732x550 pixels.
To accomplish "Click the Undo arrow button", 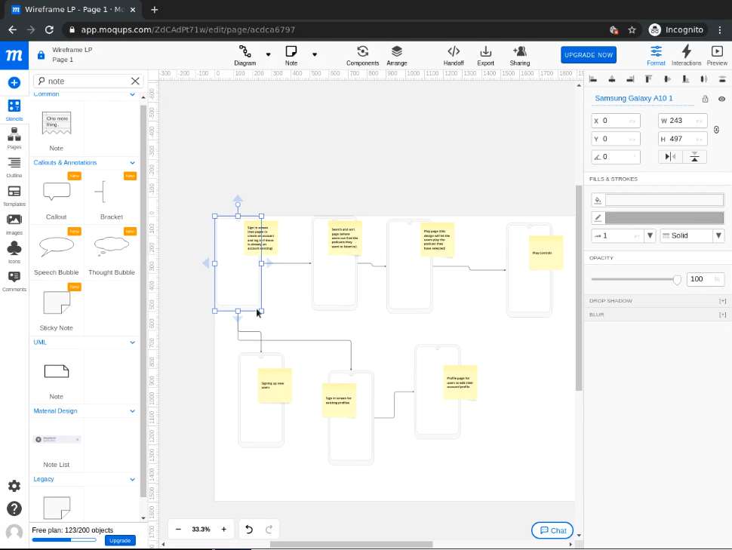I will (x=250, y=530).
